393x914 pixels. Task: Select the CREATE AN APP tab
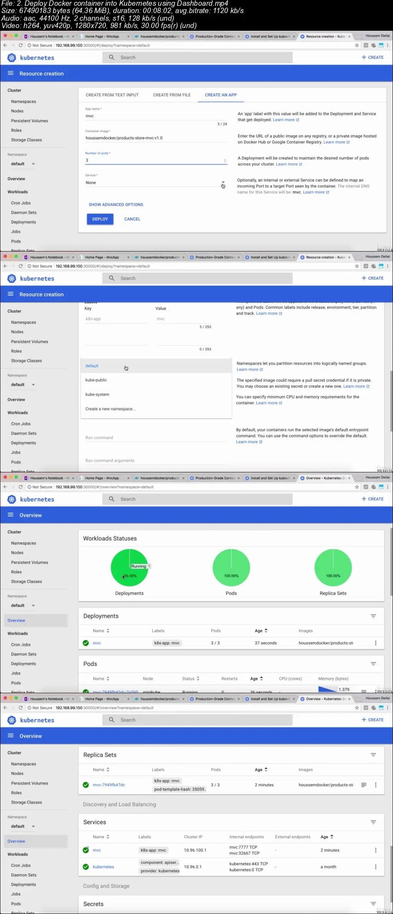(x=221, y=95)
